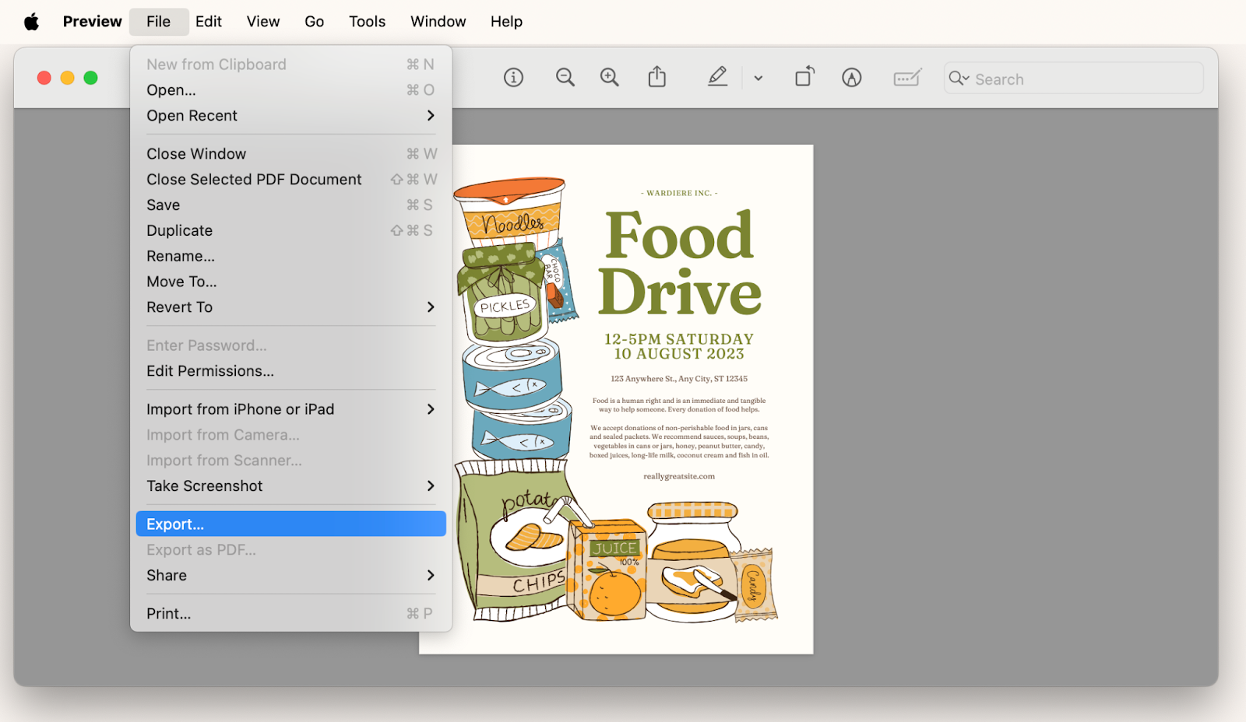Open the document info inspector
This screenshot has height=722, width=1246.
[x=513, y=77]
